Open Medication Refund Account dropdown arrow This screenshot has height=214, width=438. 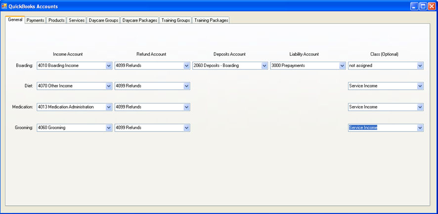tap(186, 107)
